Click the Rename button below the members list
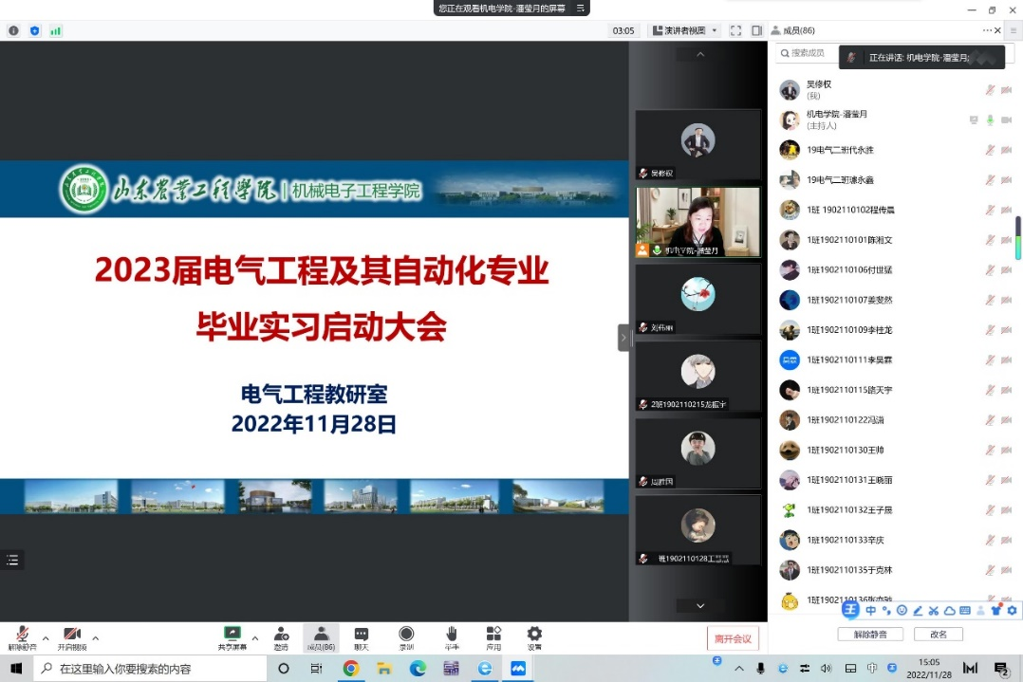 [939, 634]
